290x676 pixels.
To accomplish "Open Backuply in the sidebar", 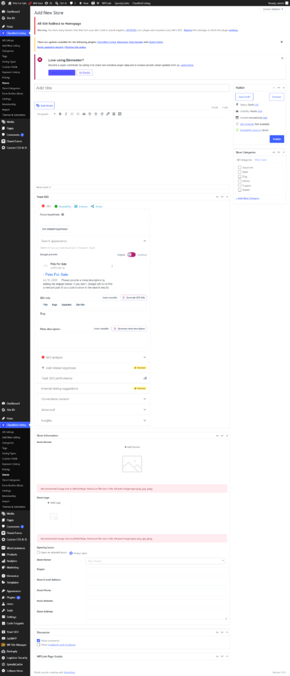I will [x=15, y=652].
